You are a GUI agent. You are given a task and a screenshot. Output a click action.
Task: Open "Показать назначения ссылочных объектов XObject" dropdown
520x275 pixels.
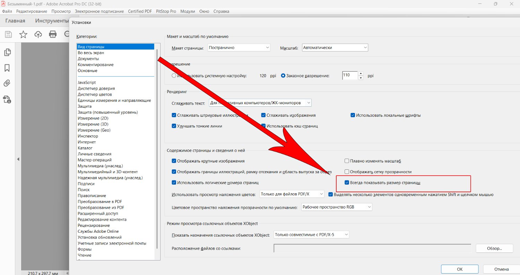point(311,235)
